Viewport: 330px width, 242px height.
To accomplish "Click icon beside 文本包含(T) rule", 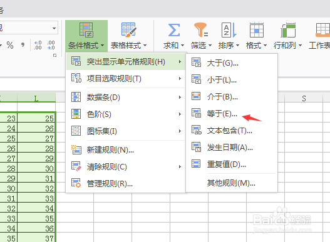I will pyautogui.click(x=197, y=130).
